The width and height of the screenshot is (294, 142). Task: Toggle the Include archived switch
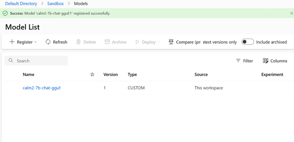pos(247,42)
